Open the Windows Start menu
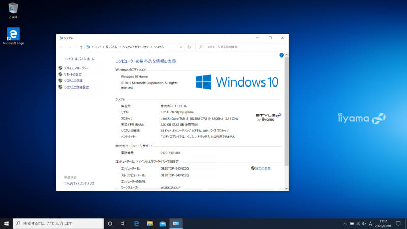Image resolution: width=407 pixels, height=229 pixels. 6,223
